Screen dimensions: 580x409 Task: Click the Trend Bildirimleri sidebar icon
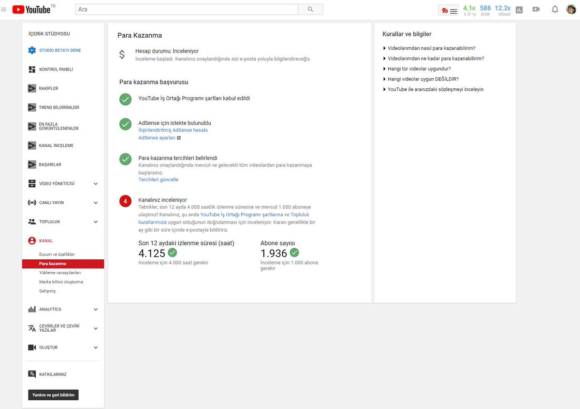[32, 107]
